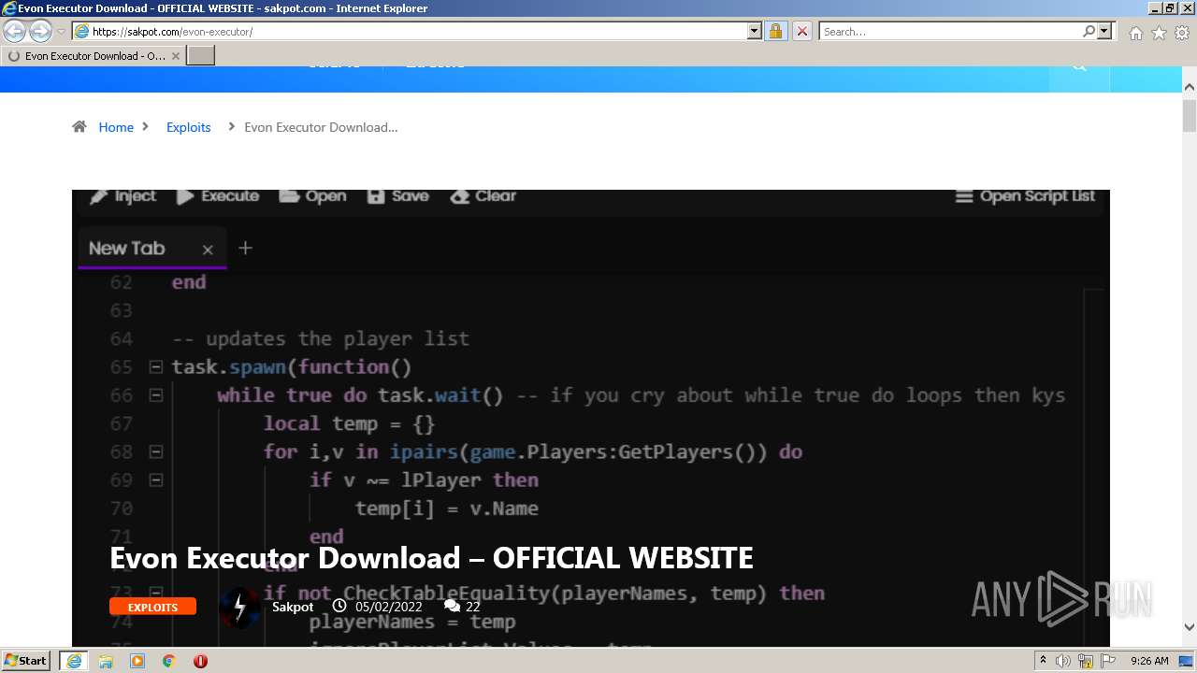Screen dimensions: 1197x673
Task: Click the 'Evon Executor Download...' breadcrumb text
Action: (x=321, y=127)
